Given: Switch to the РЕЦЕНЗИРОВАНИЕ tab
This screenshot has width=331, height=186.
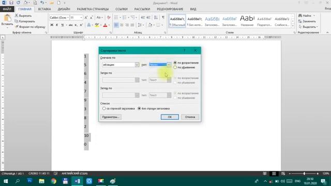Looking at the screenshot, I should [170, 9].
